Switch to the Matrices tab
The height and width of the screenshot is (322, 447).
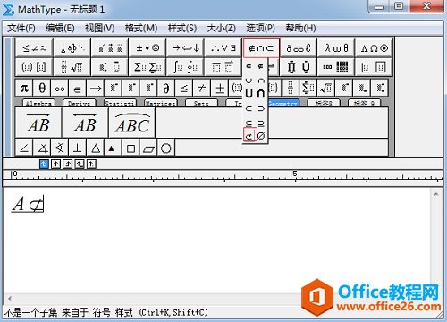point(161,103)
